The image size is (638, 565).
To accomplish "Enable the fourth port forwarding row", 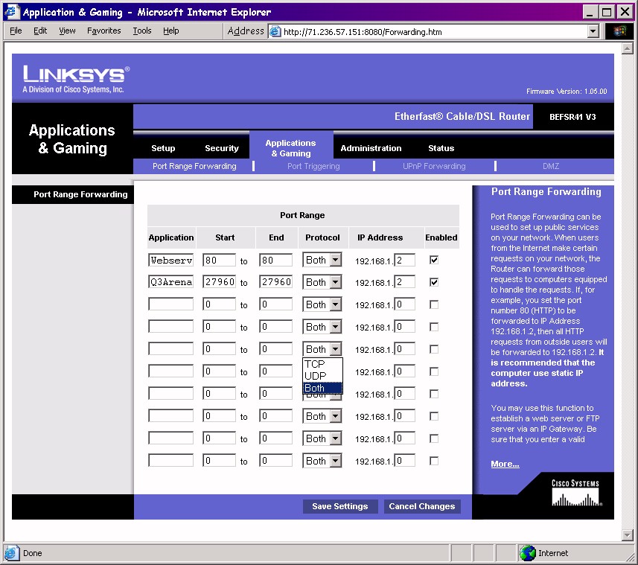I will [x=434, y=327].
